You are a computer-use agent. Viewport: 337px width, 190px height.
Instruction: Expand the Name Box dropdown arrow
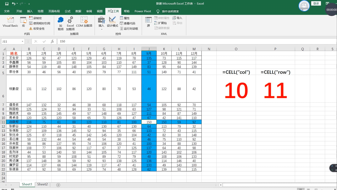(x=23, y=41)
